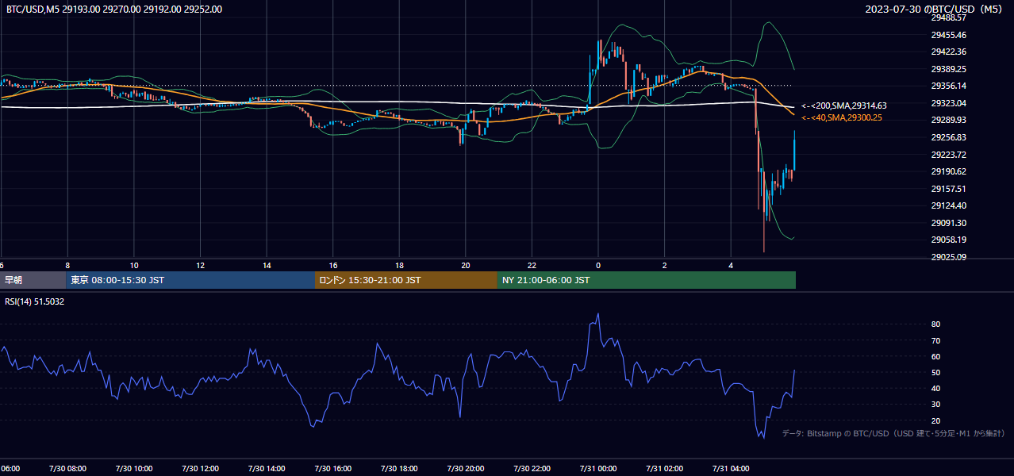Select the RSI scale value 50
Screen dimensions: 1014x476
(x=935, y=372)
